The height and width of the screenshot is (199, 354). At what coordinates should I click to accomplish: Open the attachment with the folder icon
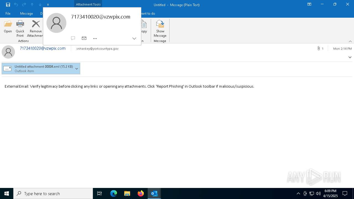pyautogui.click(x=8, y=27)
